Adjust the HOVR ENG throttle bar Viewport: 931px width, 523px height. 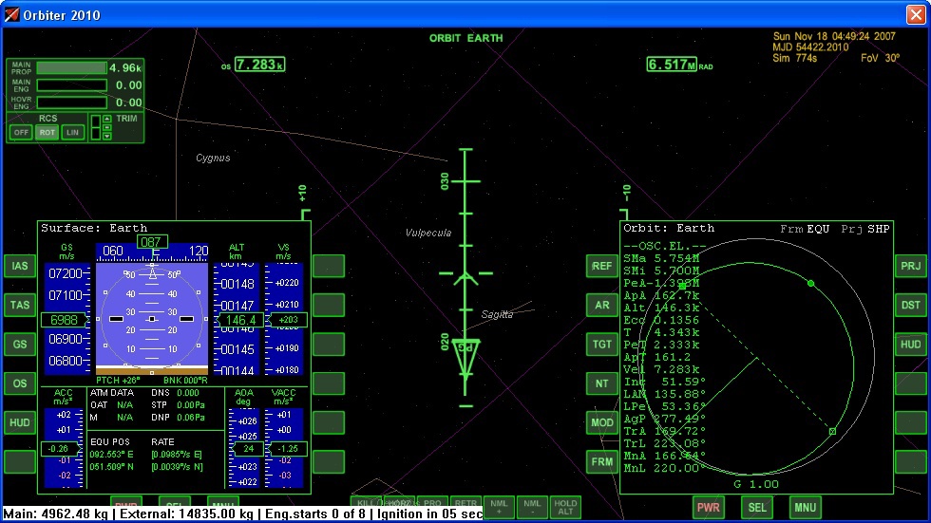(72, 103)
